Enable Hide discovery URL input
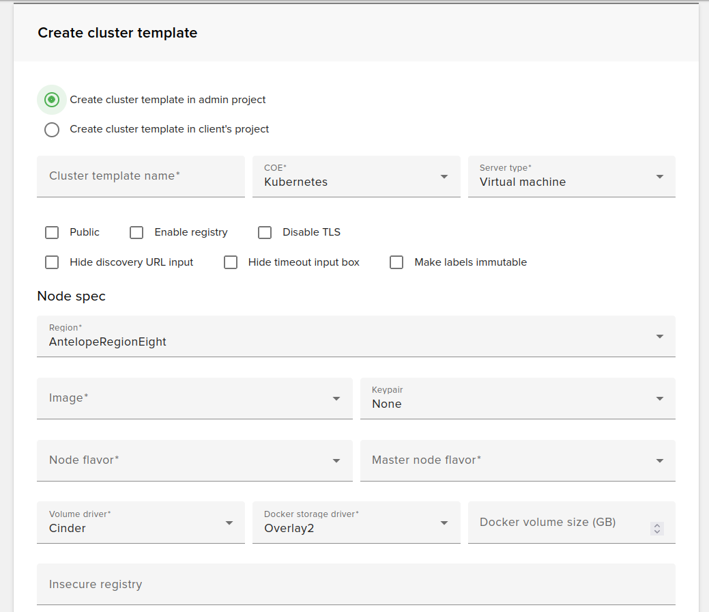 pyautogui.click(x=52, y=262)
